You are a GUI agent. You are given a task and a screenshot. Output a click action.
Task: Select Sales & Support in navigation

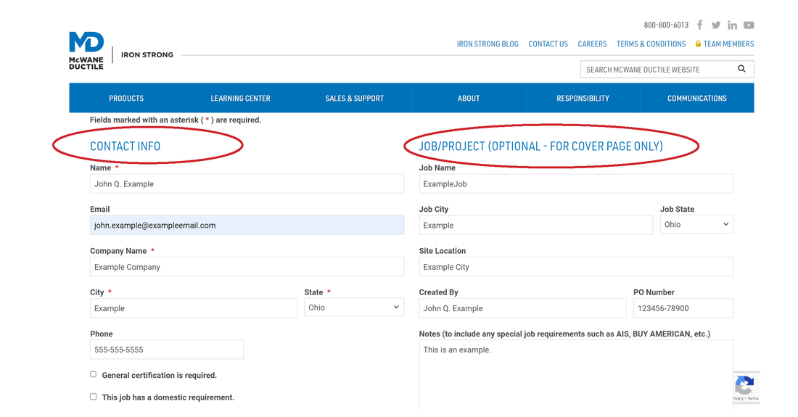pos(354,98)
